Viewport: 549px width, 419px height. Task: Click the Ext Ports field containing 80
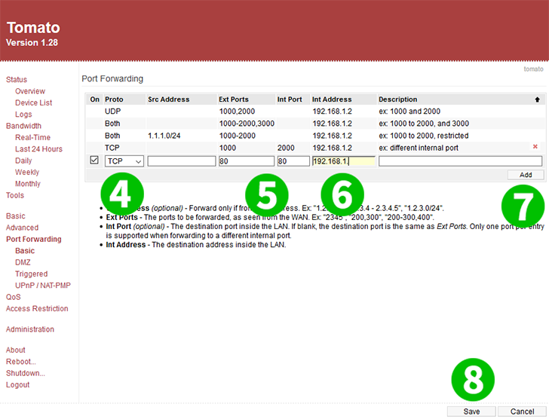tap(246, 161)
